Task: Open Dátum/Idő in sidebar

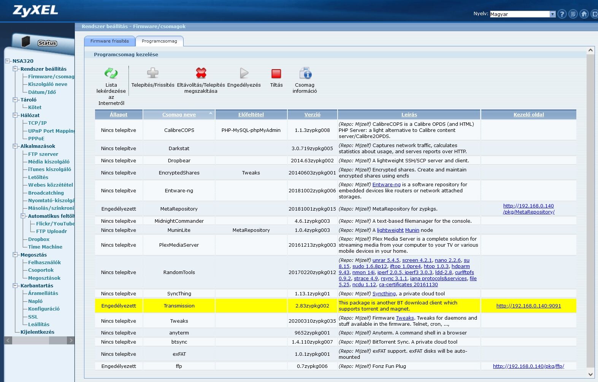Action: click(x=42, y=92)
